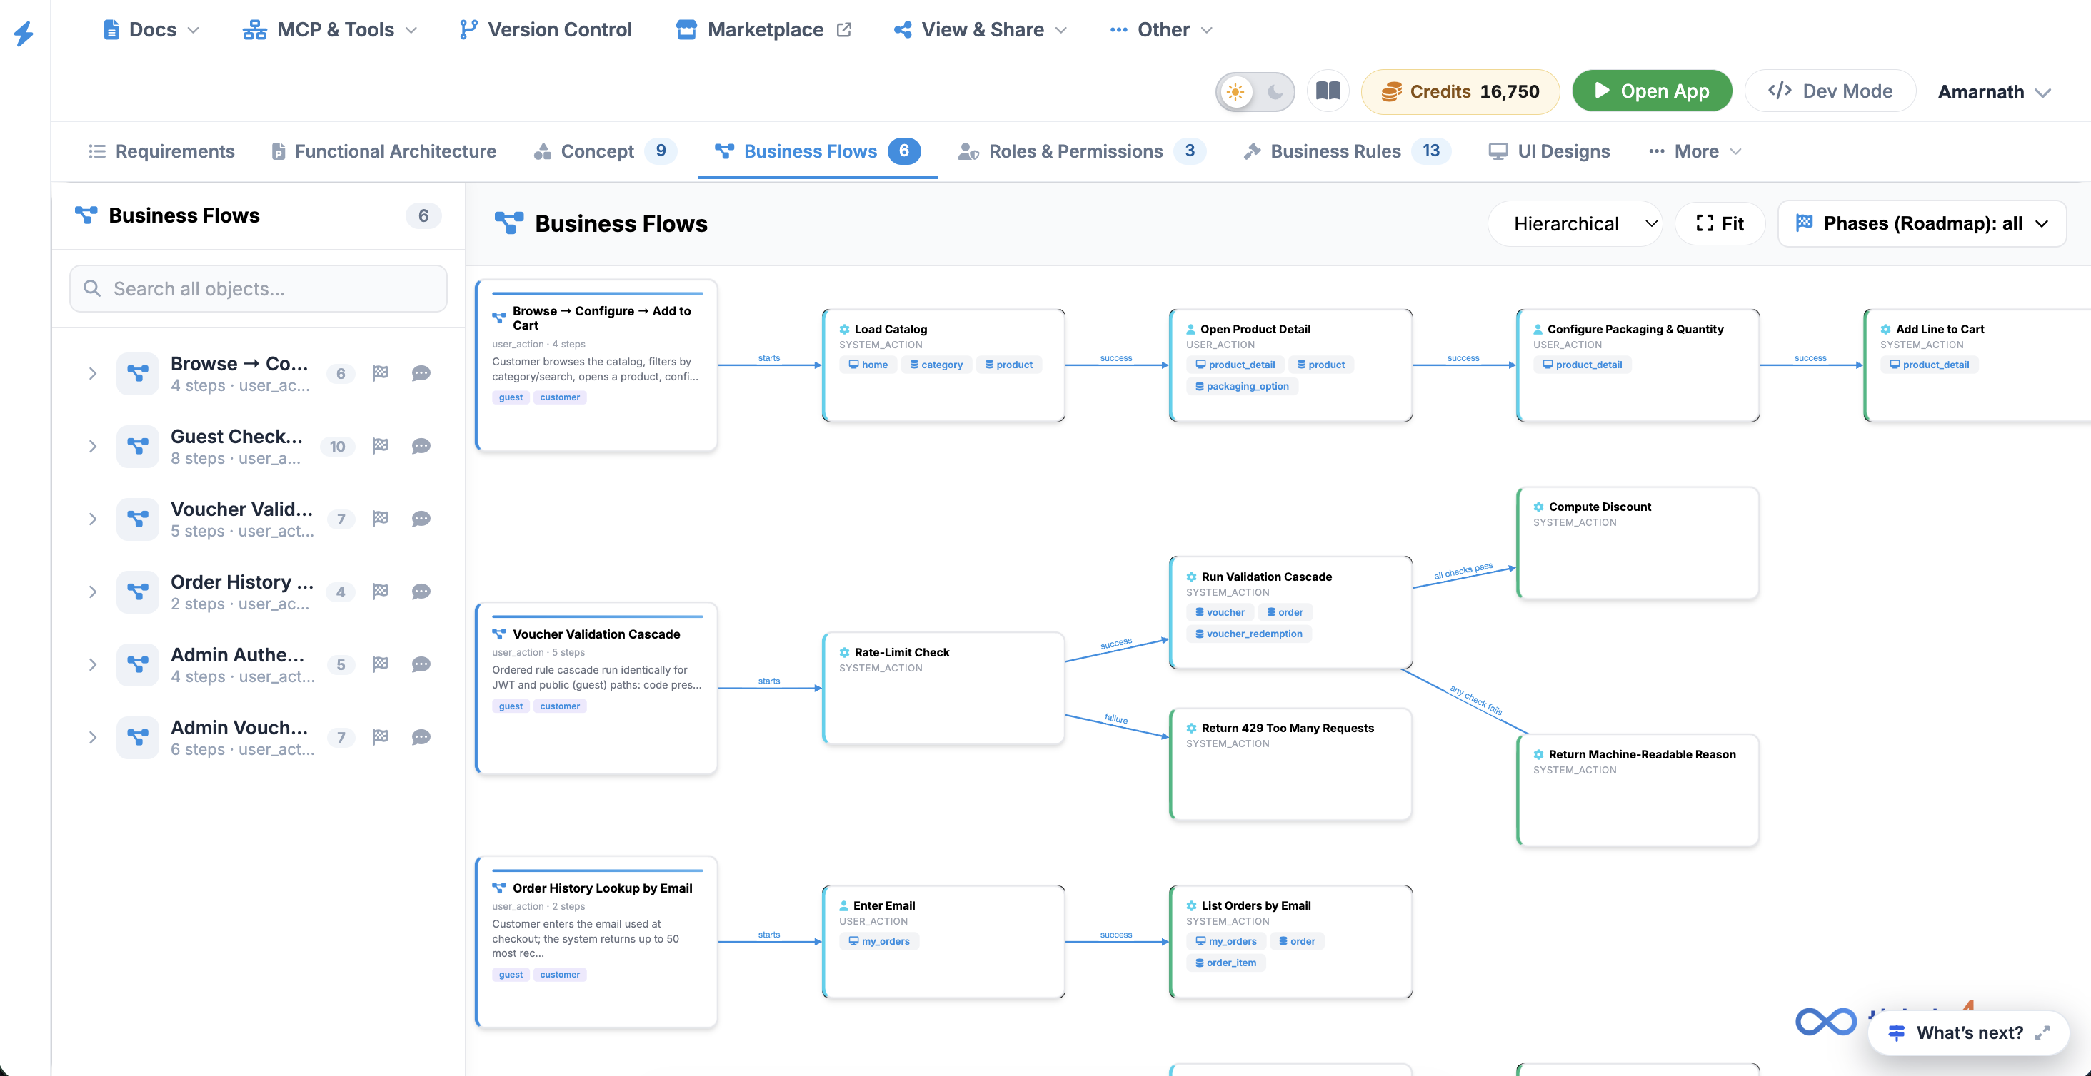Open comments for Order History row
Image resolution: width=2091 pixels, height=1076 pixels.
[421, 591]
